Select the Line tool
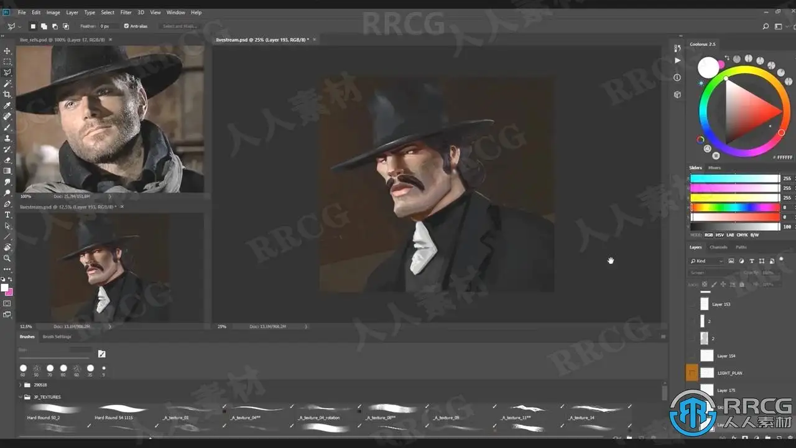 click(7, 236)
